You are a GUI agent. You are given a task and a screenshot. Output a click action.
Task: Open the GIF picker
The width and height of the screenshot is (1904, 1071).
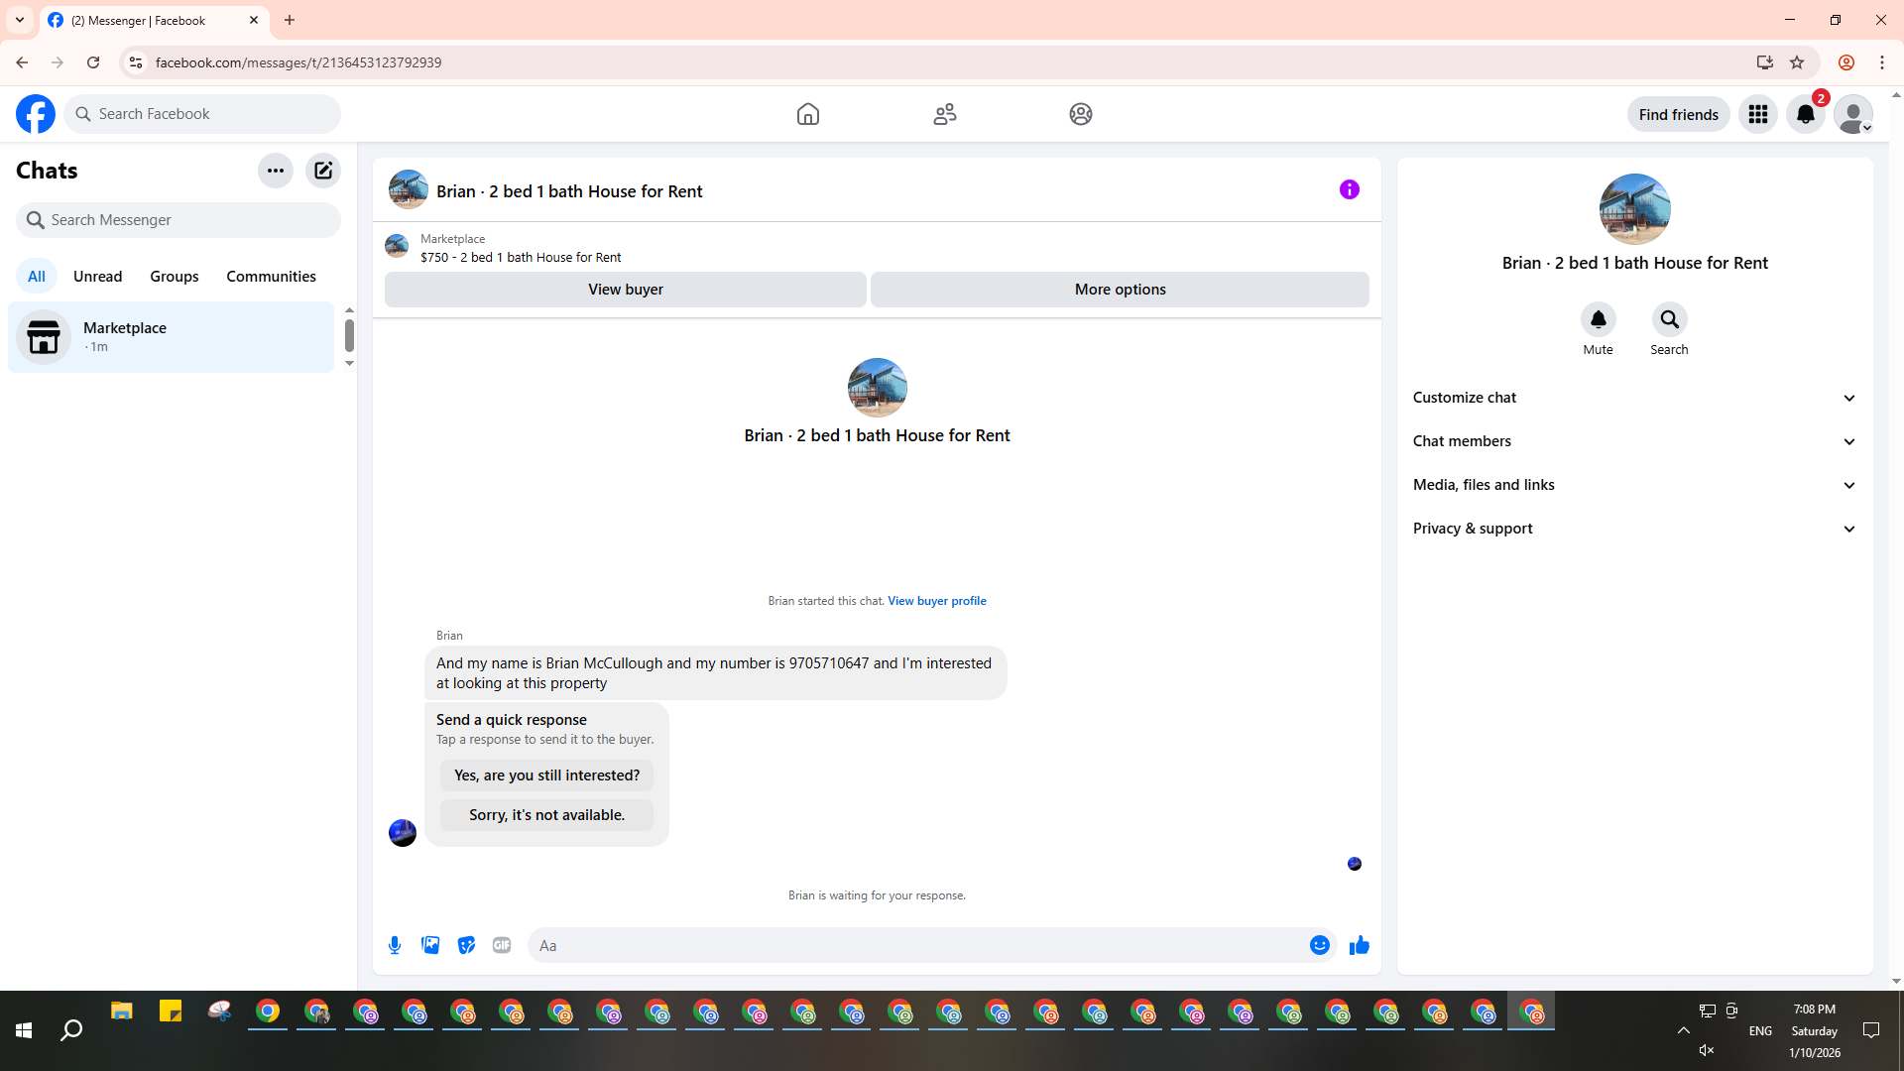click(x=502, y=945)
